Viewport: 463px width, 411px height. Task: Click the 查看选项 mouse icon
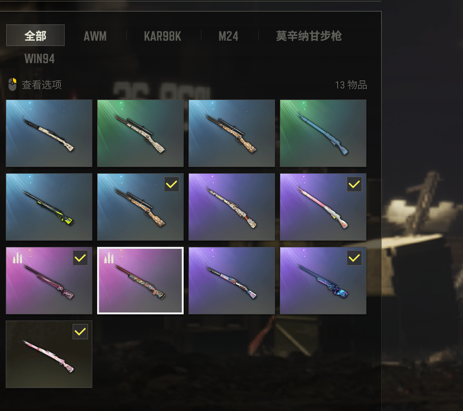[x=12, y=85]
